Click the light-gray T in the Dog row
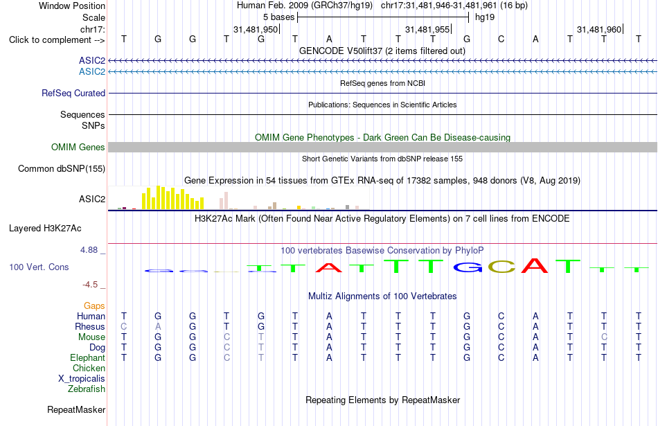The height and width of the screenshot is (426, 658). (x=261, y=348)
